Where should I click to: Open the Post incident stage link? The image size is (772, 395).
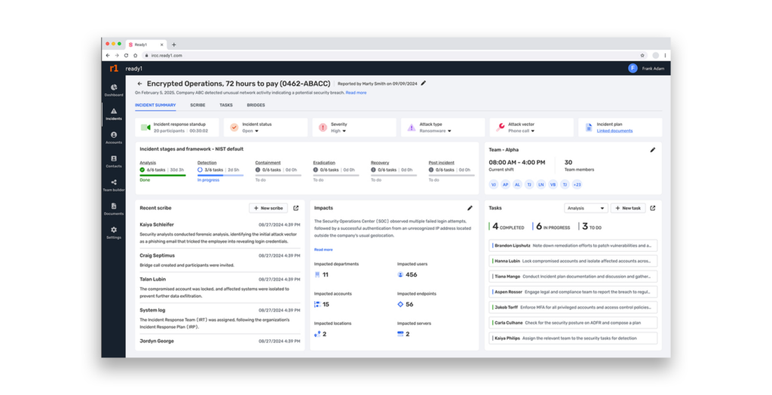(x=441, y=163)
